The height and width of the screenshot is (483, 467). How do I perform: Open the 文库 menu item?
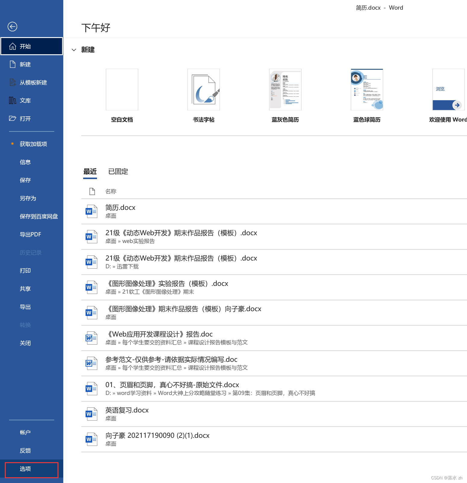pos(32,100)
